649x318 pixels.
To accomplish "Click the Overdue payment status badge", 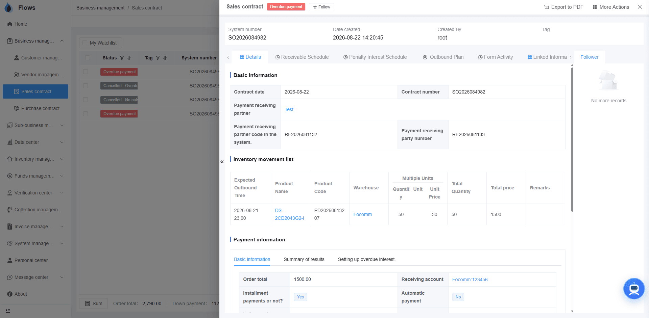I will coord(286,7).
